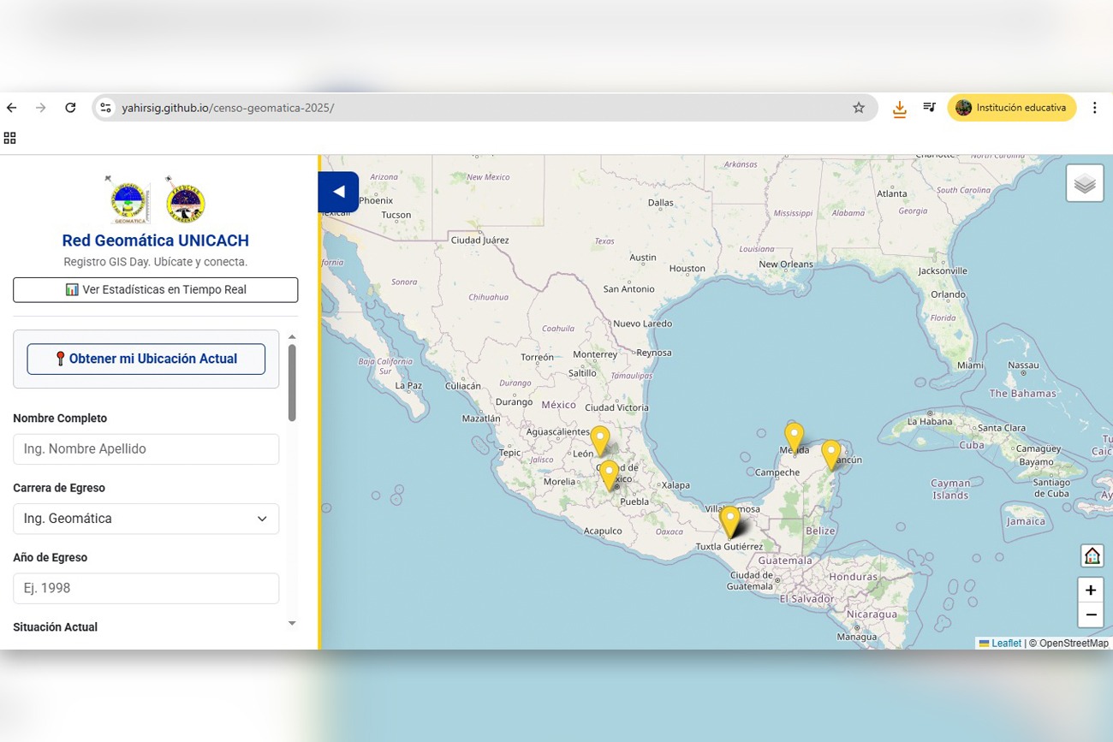Open Chrome downloads from the toolbar icon
The width and height of the screenshot is (1113, 742).
(899, 107)
